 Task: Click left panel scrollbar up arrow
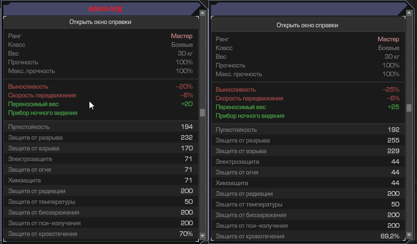[202, 13]
